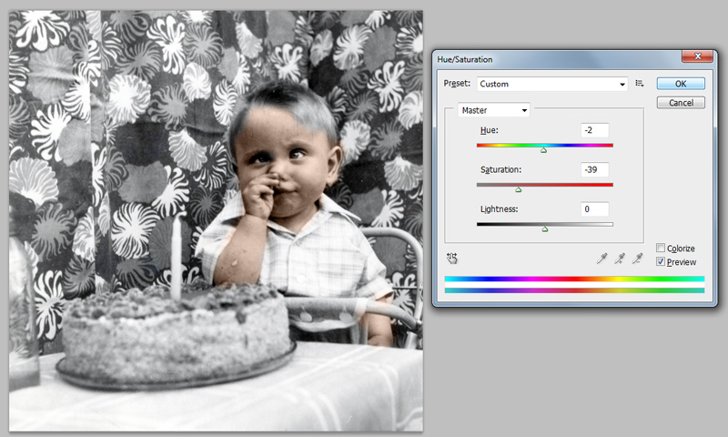The height and width of the screenshot is (437, 728).
Task: Close the Hue/Saturation dialog with X
Action: pyautogui.click(x=698, y=57)
